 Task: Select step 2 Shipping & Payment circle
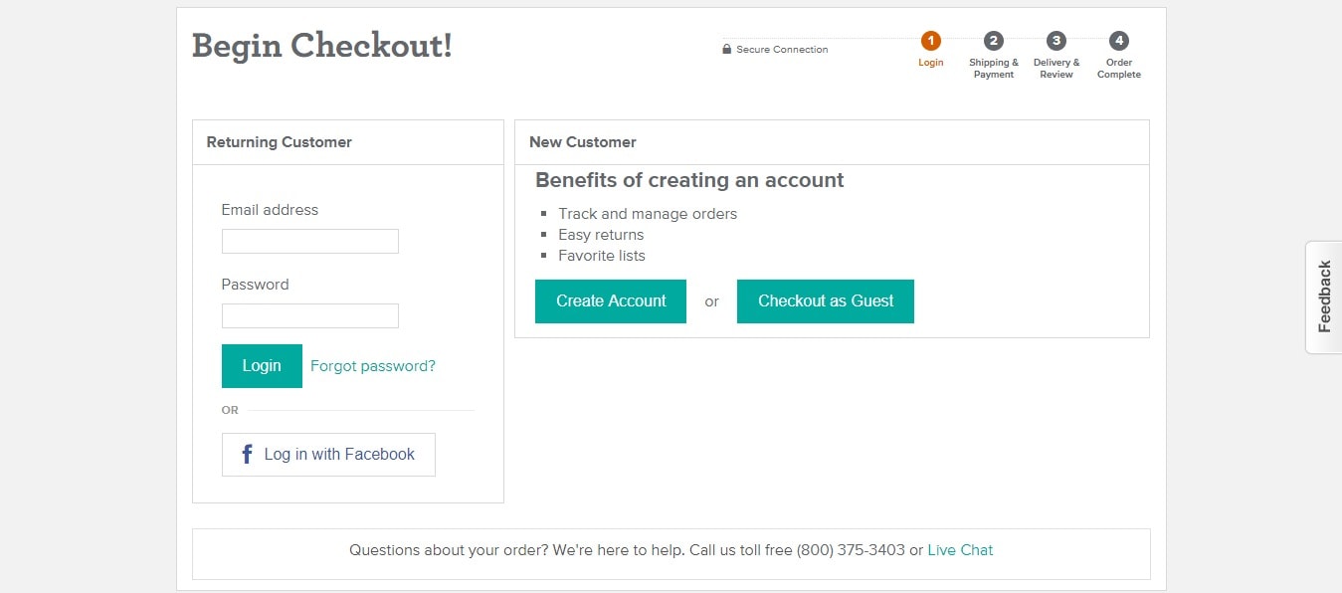coord(993,41)
